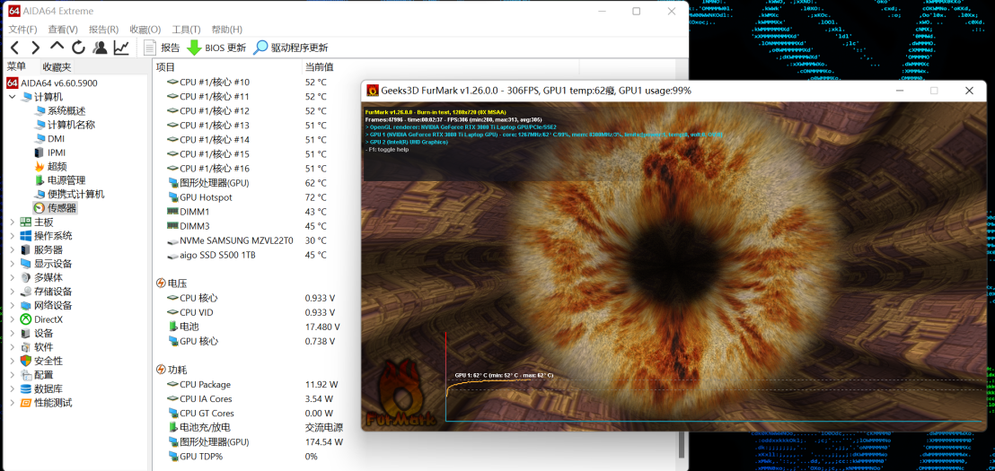
Task: Click the 安全性 shield tree item
Action: tap(42, 362)
